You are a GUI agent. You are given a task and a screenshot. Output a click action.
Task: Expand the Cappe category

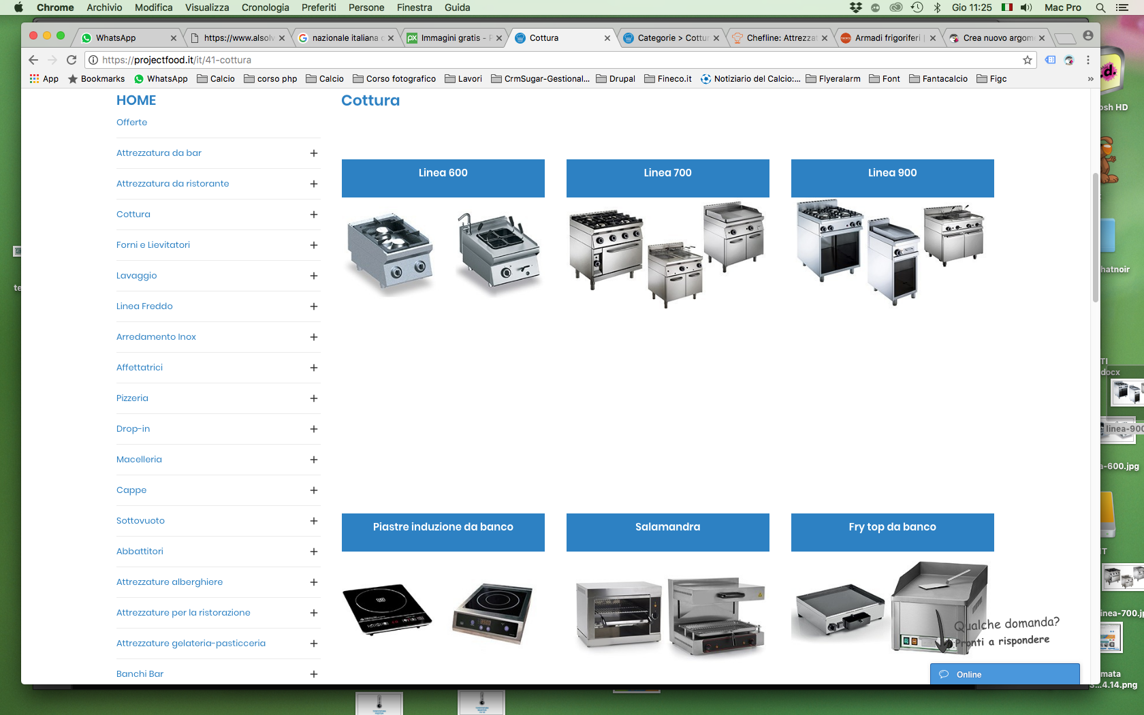(314, 490)
